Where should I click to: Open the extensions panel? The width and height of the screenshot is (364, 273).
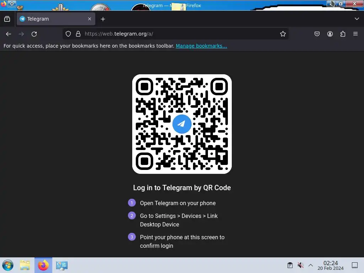point(343,34)
